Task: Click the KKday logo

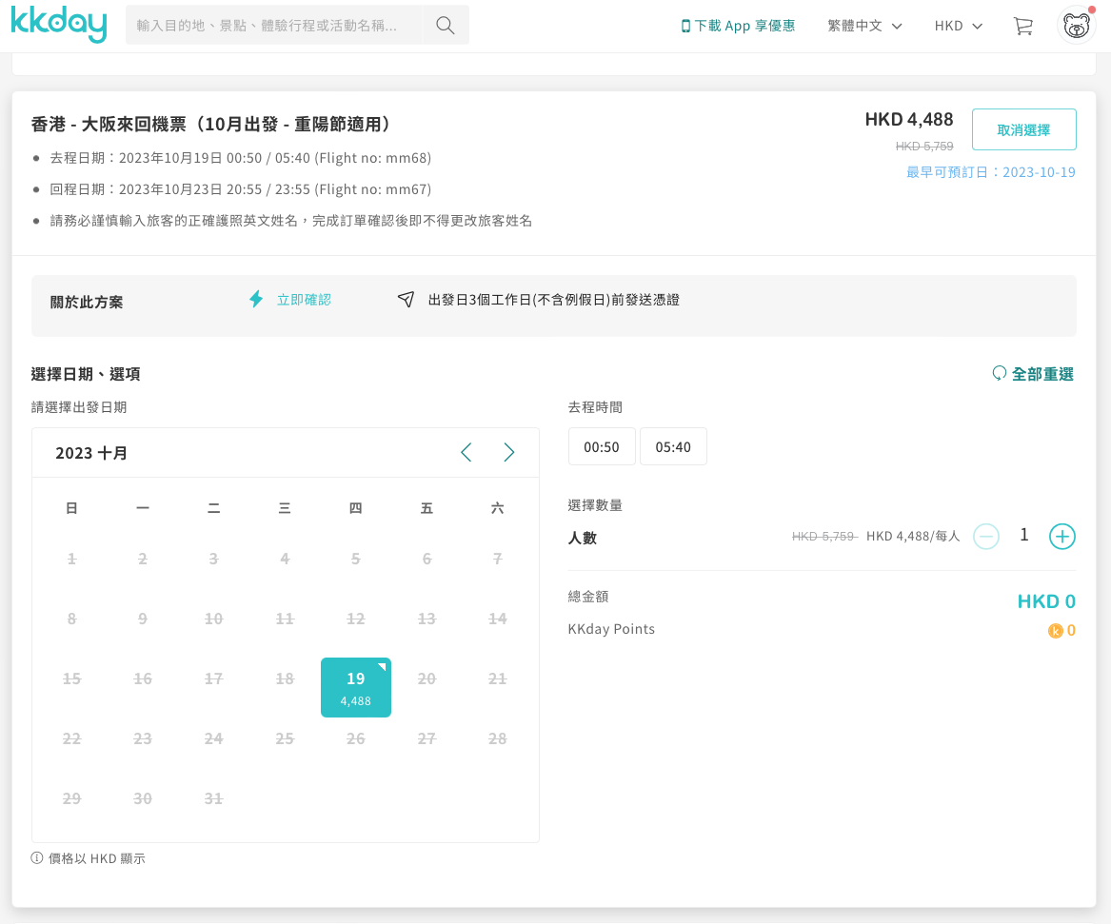Action: (58, 25)
